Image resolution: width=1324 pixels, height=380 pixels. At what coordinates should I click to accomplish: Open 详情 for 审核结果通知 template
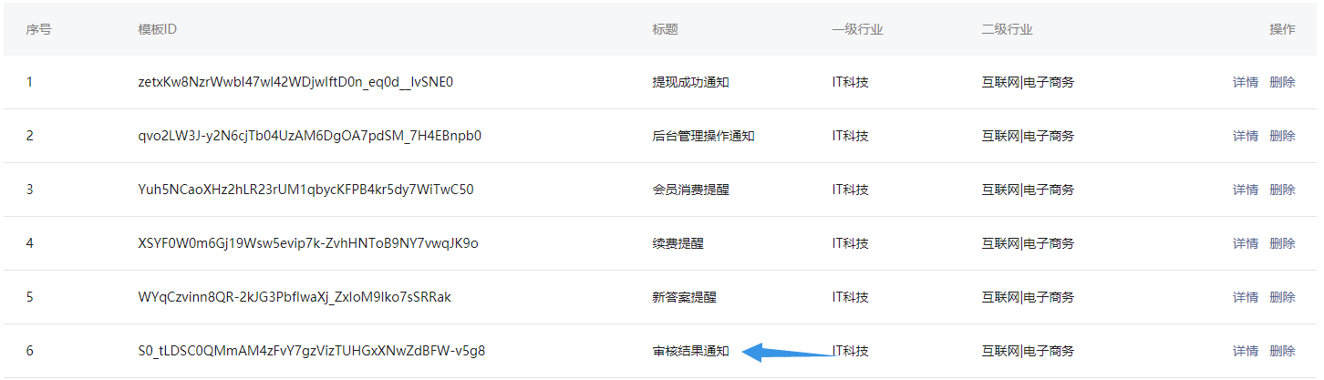(1245, 351)
